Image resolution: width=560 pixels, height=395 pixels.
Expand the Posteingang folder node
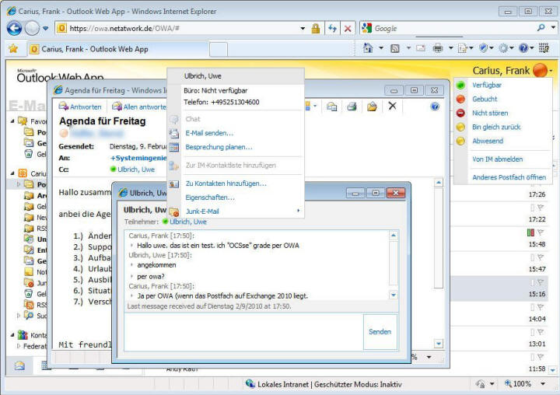point(19,184)
